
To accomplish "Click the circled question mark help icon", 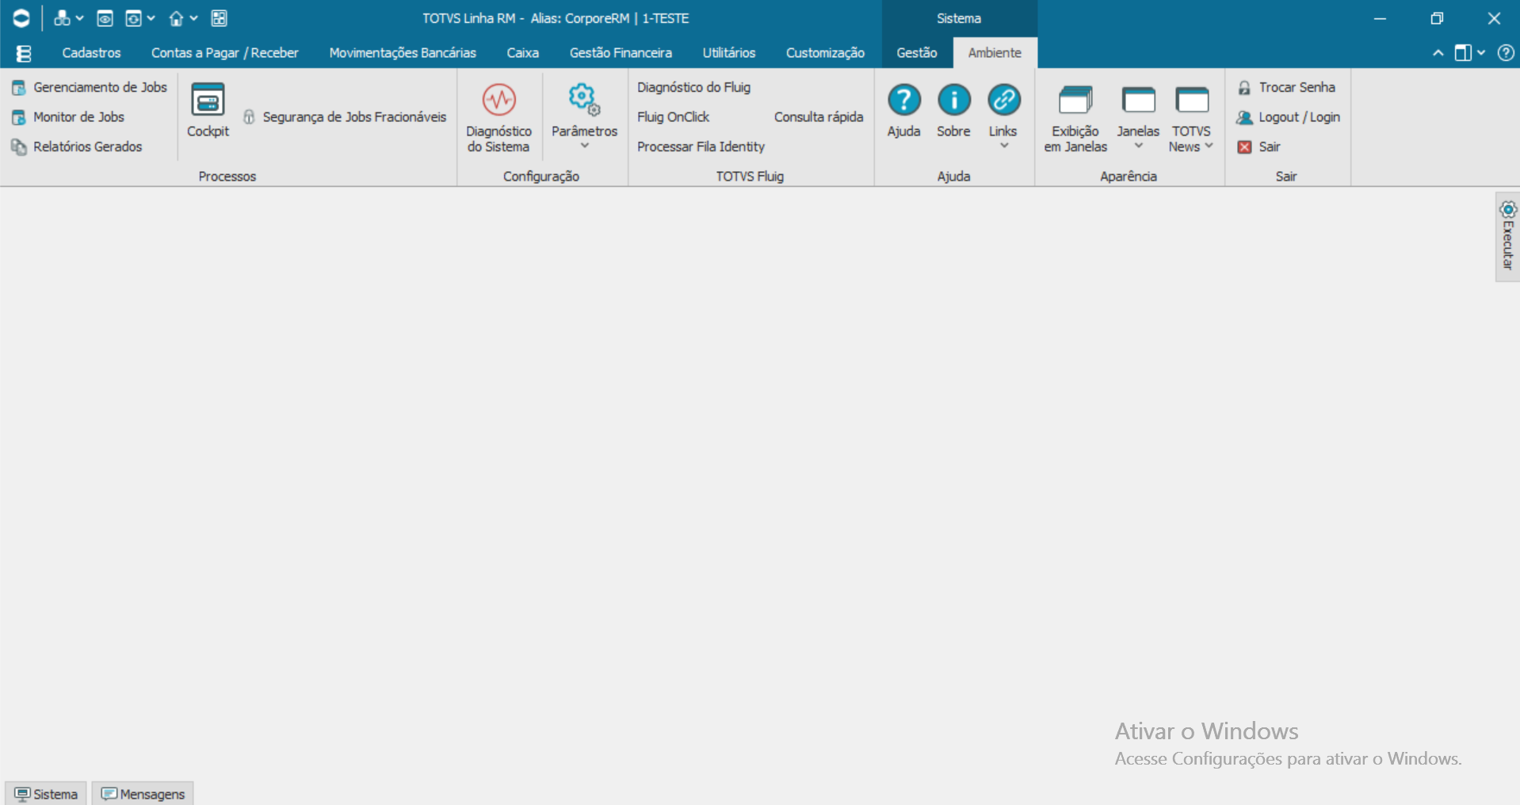I will point(1506,53).
